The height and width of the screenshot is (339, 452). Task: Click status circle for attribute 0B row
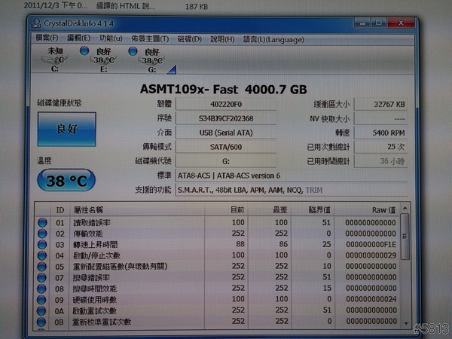pos(43,322)
